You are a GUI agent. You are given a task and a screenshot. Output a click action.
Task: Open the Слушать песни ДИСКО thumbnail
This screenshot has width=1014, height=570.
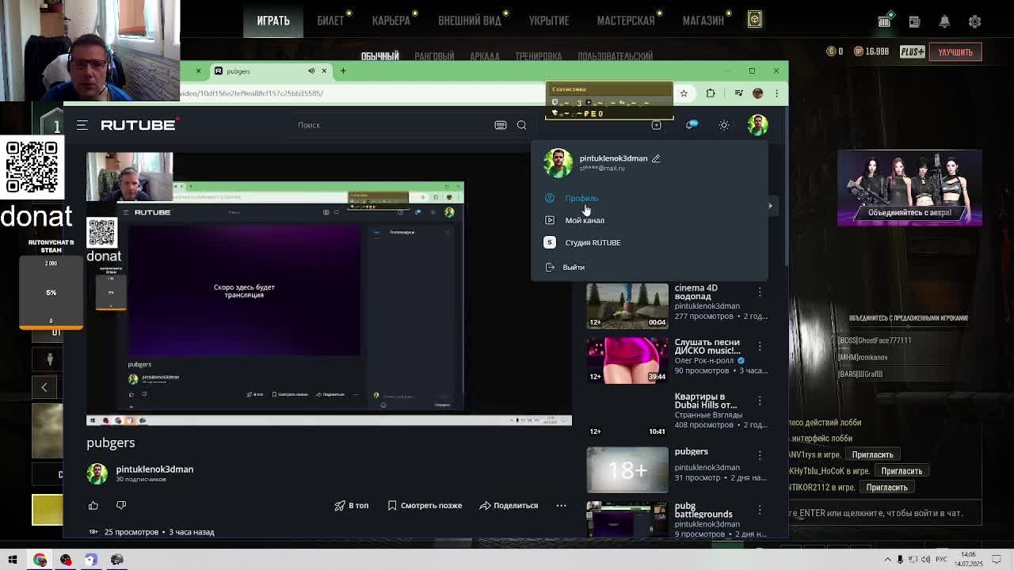pos(627,360)
